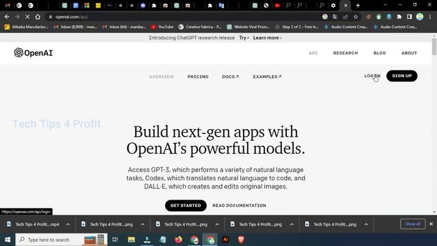The image size is (437, 246).
Task: Switch to the Gmail tab
Action: pyautogui.click(x=8, y=5)
